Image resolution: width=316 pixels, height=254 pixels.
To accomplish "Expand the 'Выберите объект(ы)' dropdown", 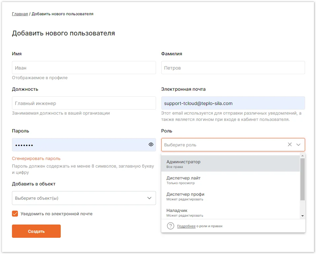I will point(84,198).
